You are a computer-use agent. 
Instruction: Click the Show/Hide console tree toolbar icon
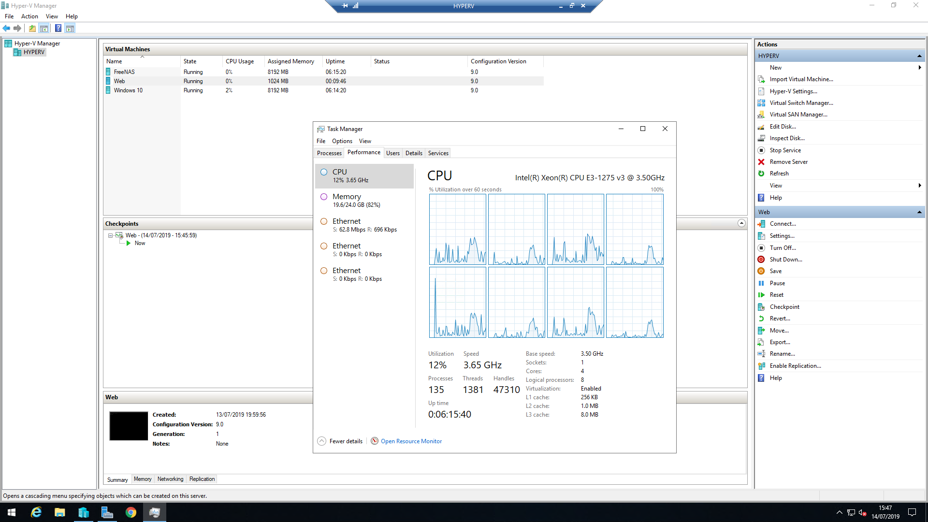tap(44, 28)
